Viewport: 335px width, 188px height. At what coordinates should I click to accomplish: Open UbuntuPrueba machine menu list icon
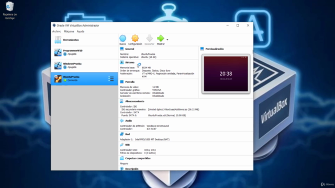[x=111, y=79]
